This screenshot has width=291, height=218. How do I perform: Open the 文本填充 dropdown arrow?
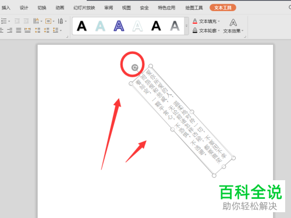219,22
